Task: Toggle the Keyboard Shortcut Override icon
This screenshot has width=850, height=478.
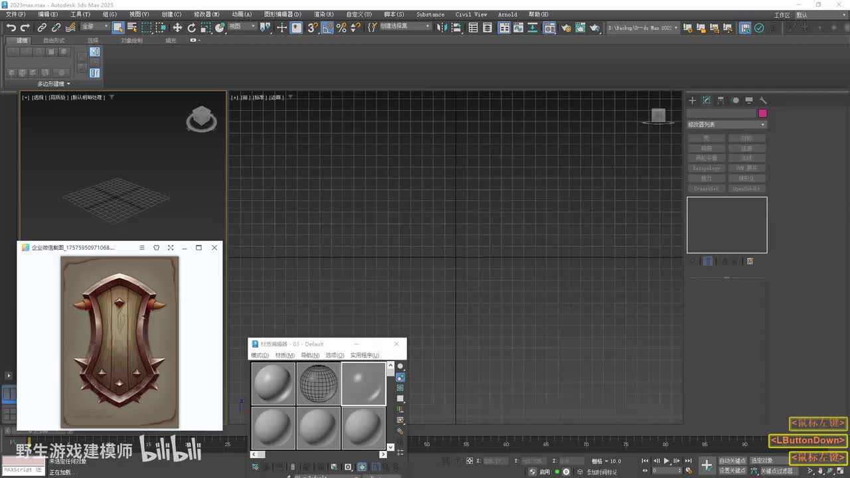Action: 296,27
